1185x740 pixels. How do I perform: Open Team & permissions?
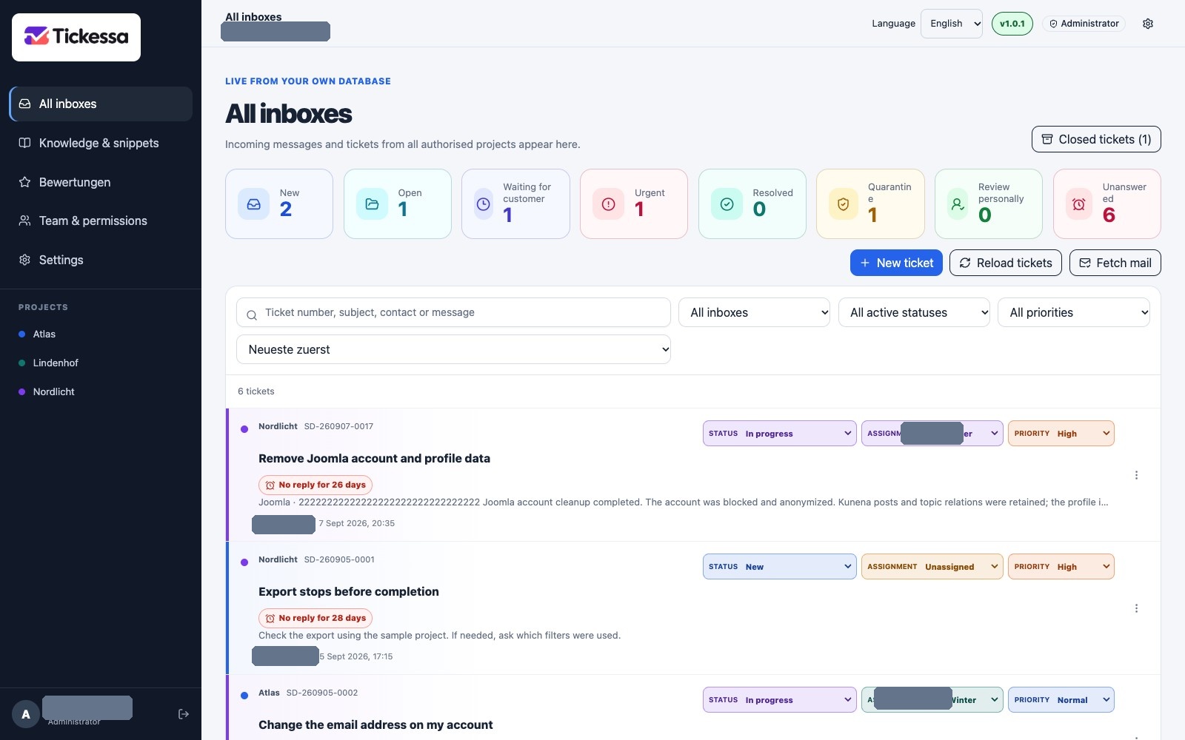101,221
